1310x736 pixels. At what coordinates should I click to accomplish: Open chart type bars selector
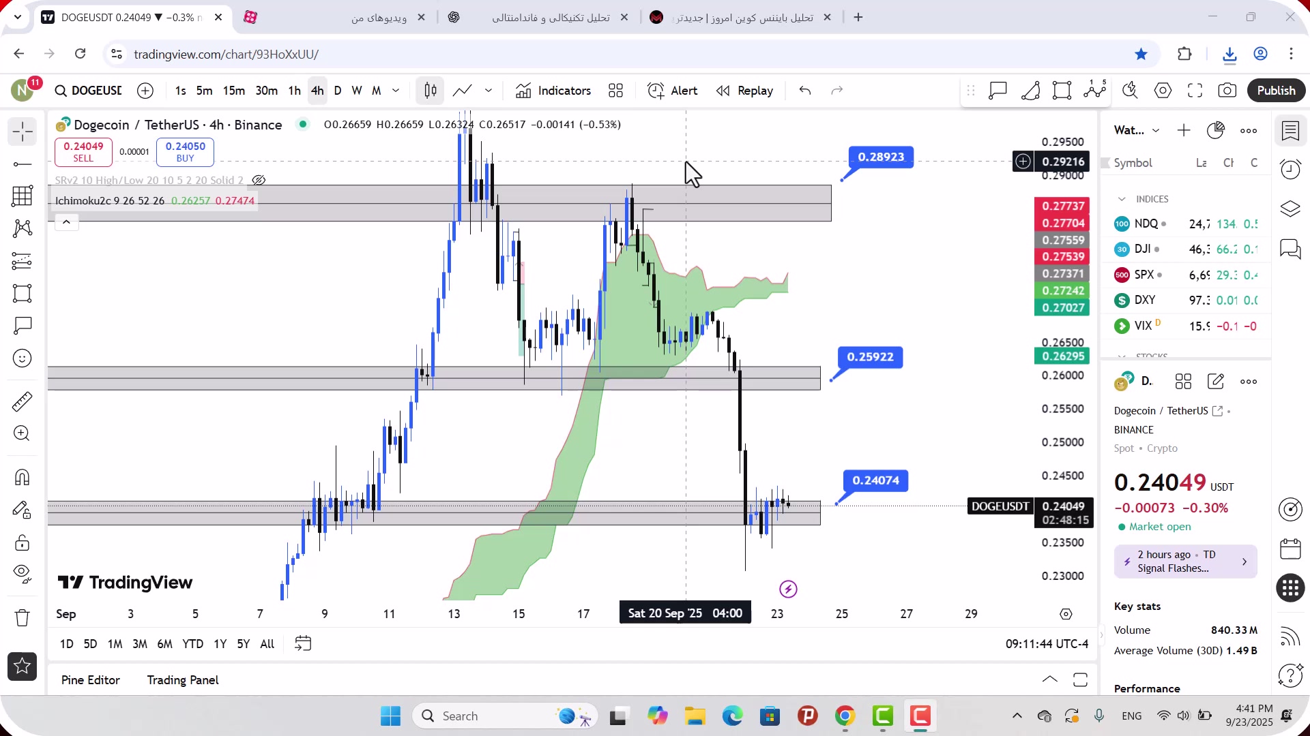pyautogui.click(x=431, y=91)
